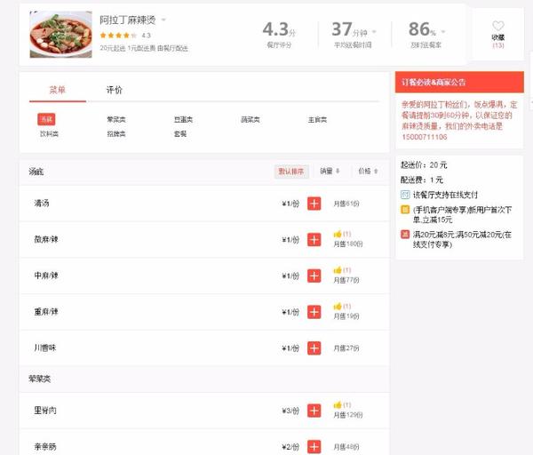Add 里脊肉 to the cart
The height and width of the screenshot is (455, 533).
click(314, 411)
